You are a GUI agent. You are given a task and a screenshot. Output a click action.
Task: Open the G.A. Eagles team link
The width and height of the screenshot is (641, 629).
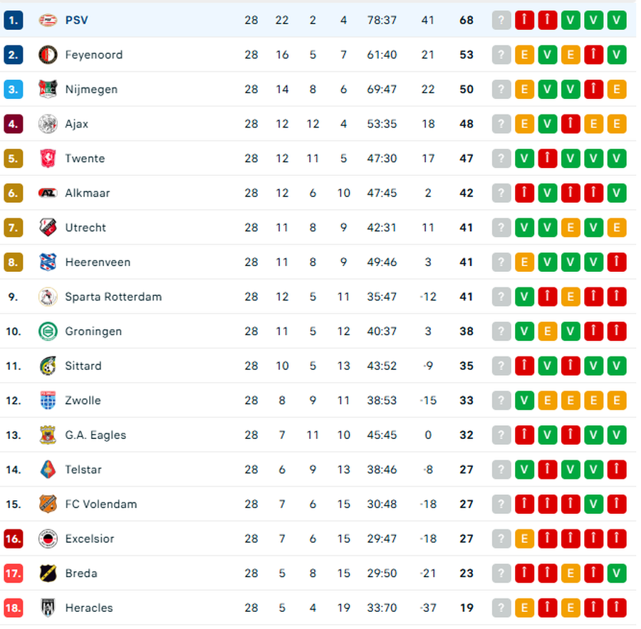coord(95,435)
